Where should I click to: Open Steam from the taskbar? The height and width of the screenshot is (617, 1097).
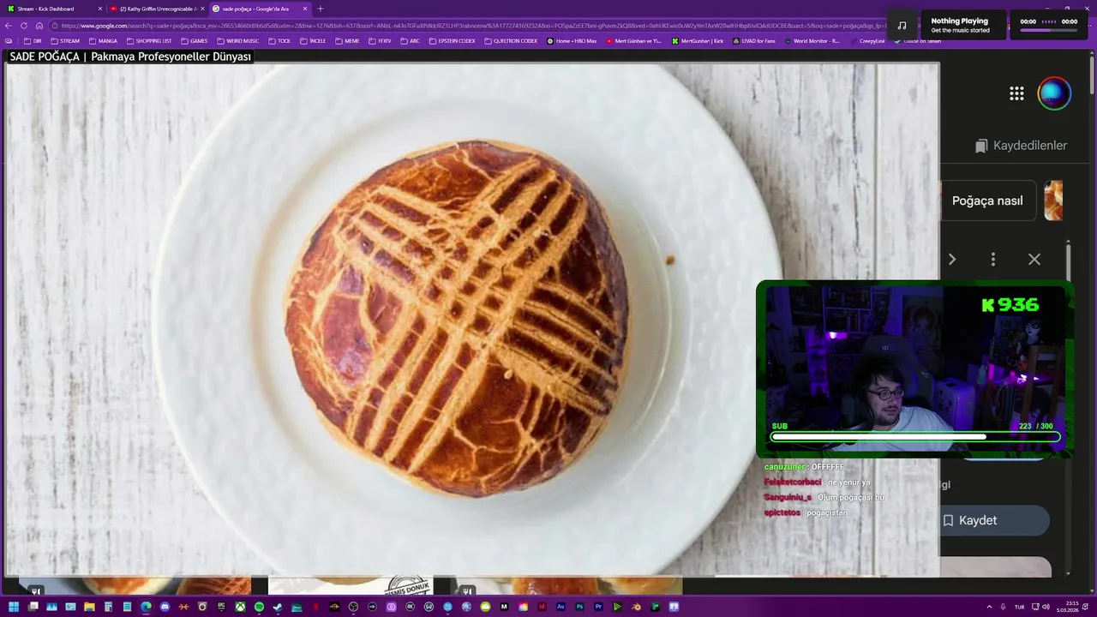(278, 607)
